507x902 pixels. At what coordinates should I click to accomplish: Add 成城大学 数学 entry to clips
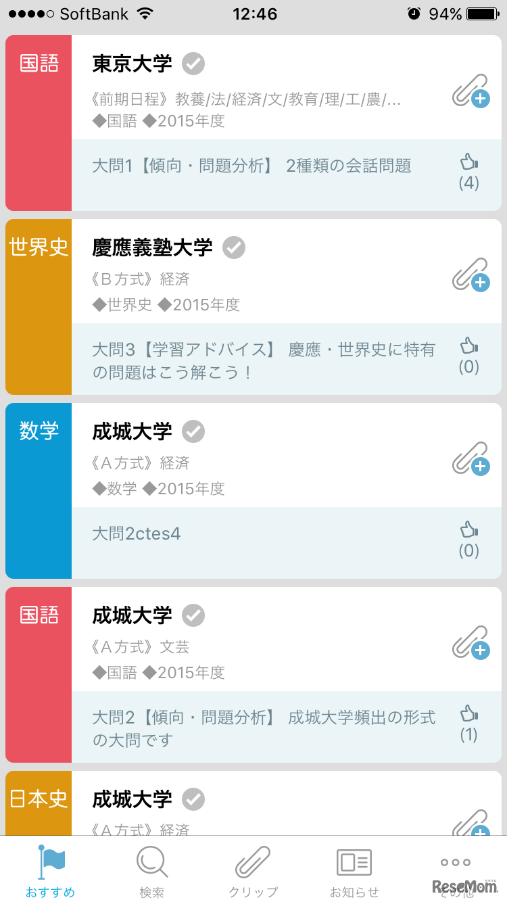click(x=470, y=459)
